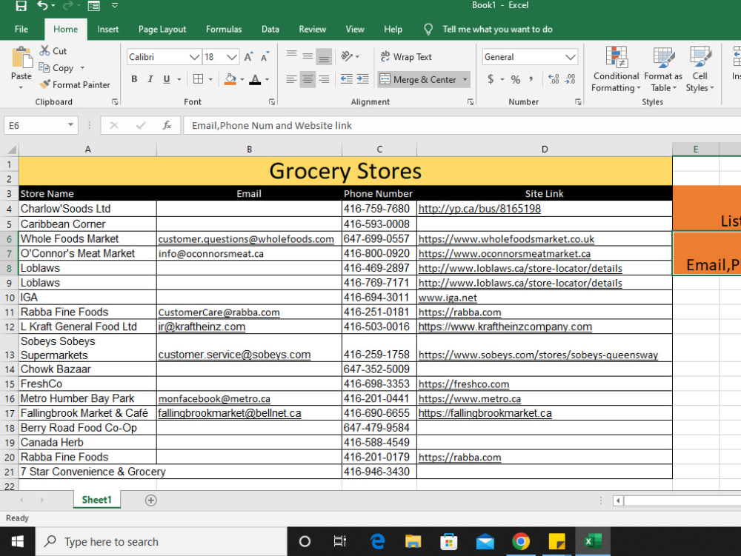
Task: Toggle Wrap Text
Action: click(406, 57)
